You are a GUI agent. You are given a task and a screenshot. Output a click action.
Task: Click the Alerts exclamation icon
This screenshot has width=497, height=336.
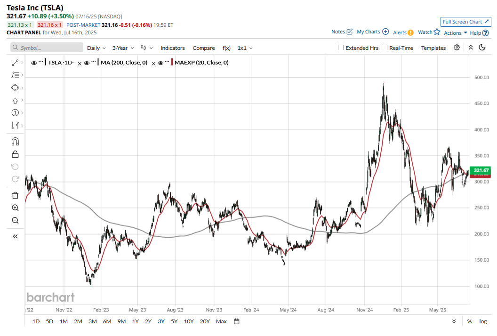[x=410, y=32]
